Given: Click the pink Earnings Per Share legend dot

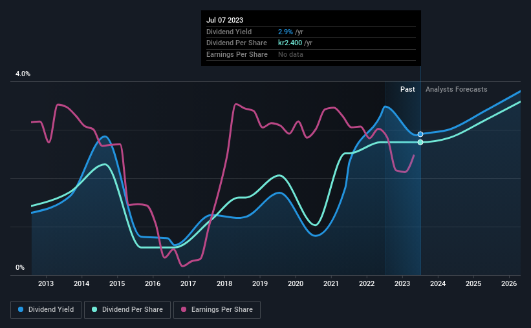Looking at the screenshot, I should tap(184, 309).
